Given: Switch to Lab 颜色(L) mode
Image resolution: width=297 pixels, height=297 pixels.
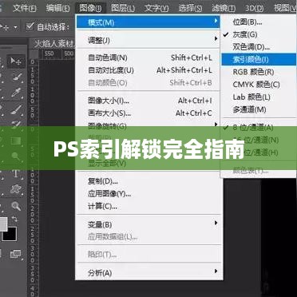Looking at the screenshot, I should [259, 97].
